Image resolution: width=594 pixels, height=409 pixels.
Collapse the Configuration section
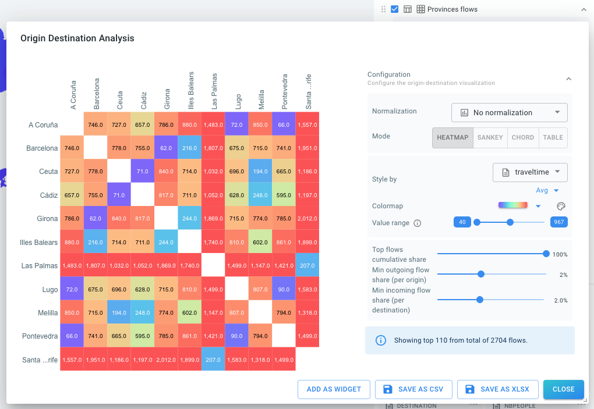(x=568, y=79)
